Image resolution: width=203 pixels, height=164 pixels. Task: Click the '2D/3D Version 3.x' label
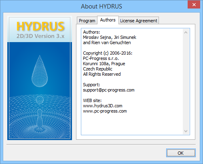40,36
